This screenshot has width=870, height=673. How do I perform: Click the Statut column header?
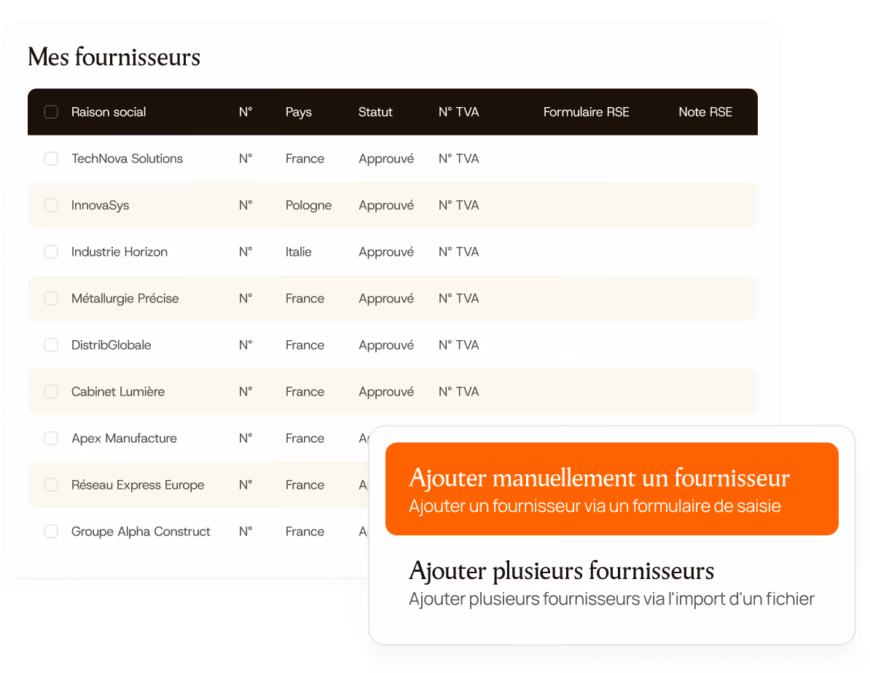pyautogui.click(x=375, y=112)
